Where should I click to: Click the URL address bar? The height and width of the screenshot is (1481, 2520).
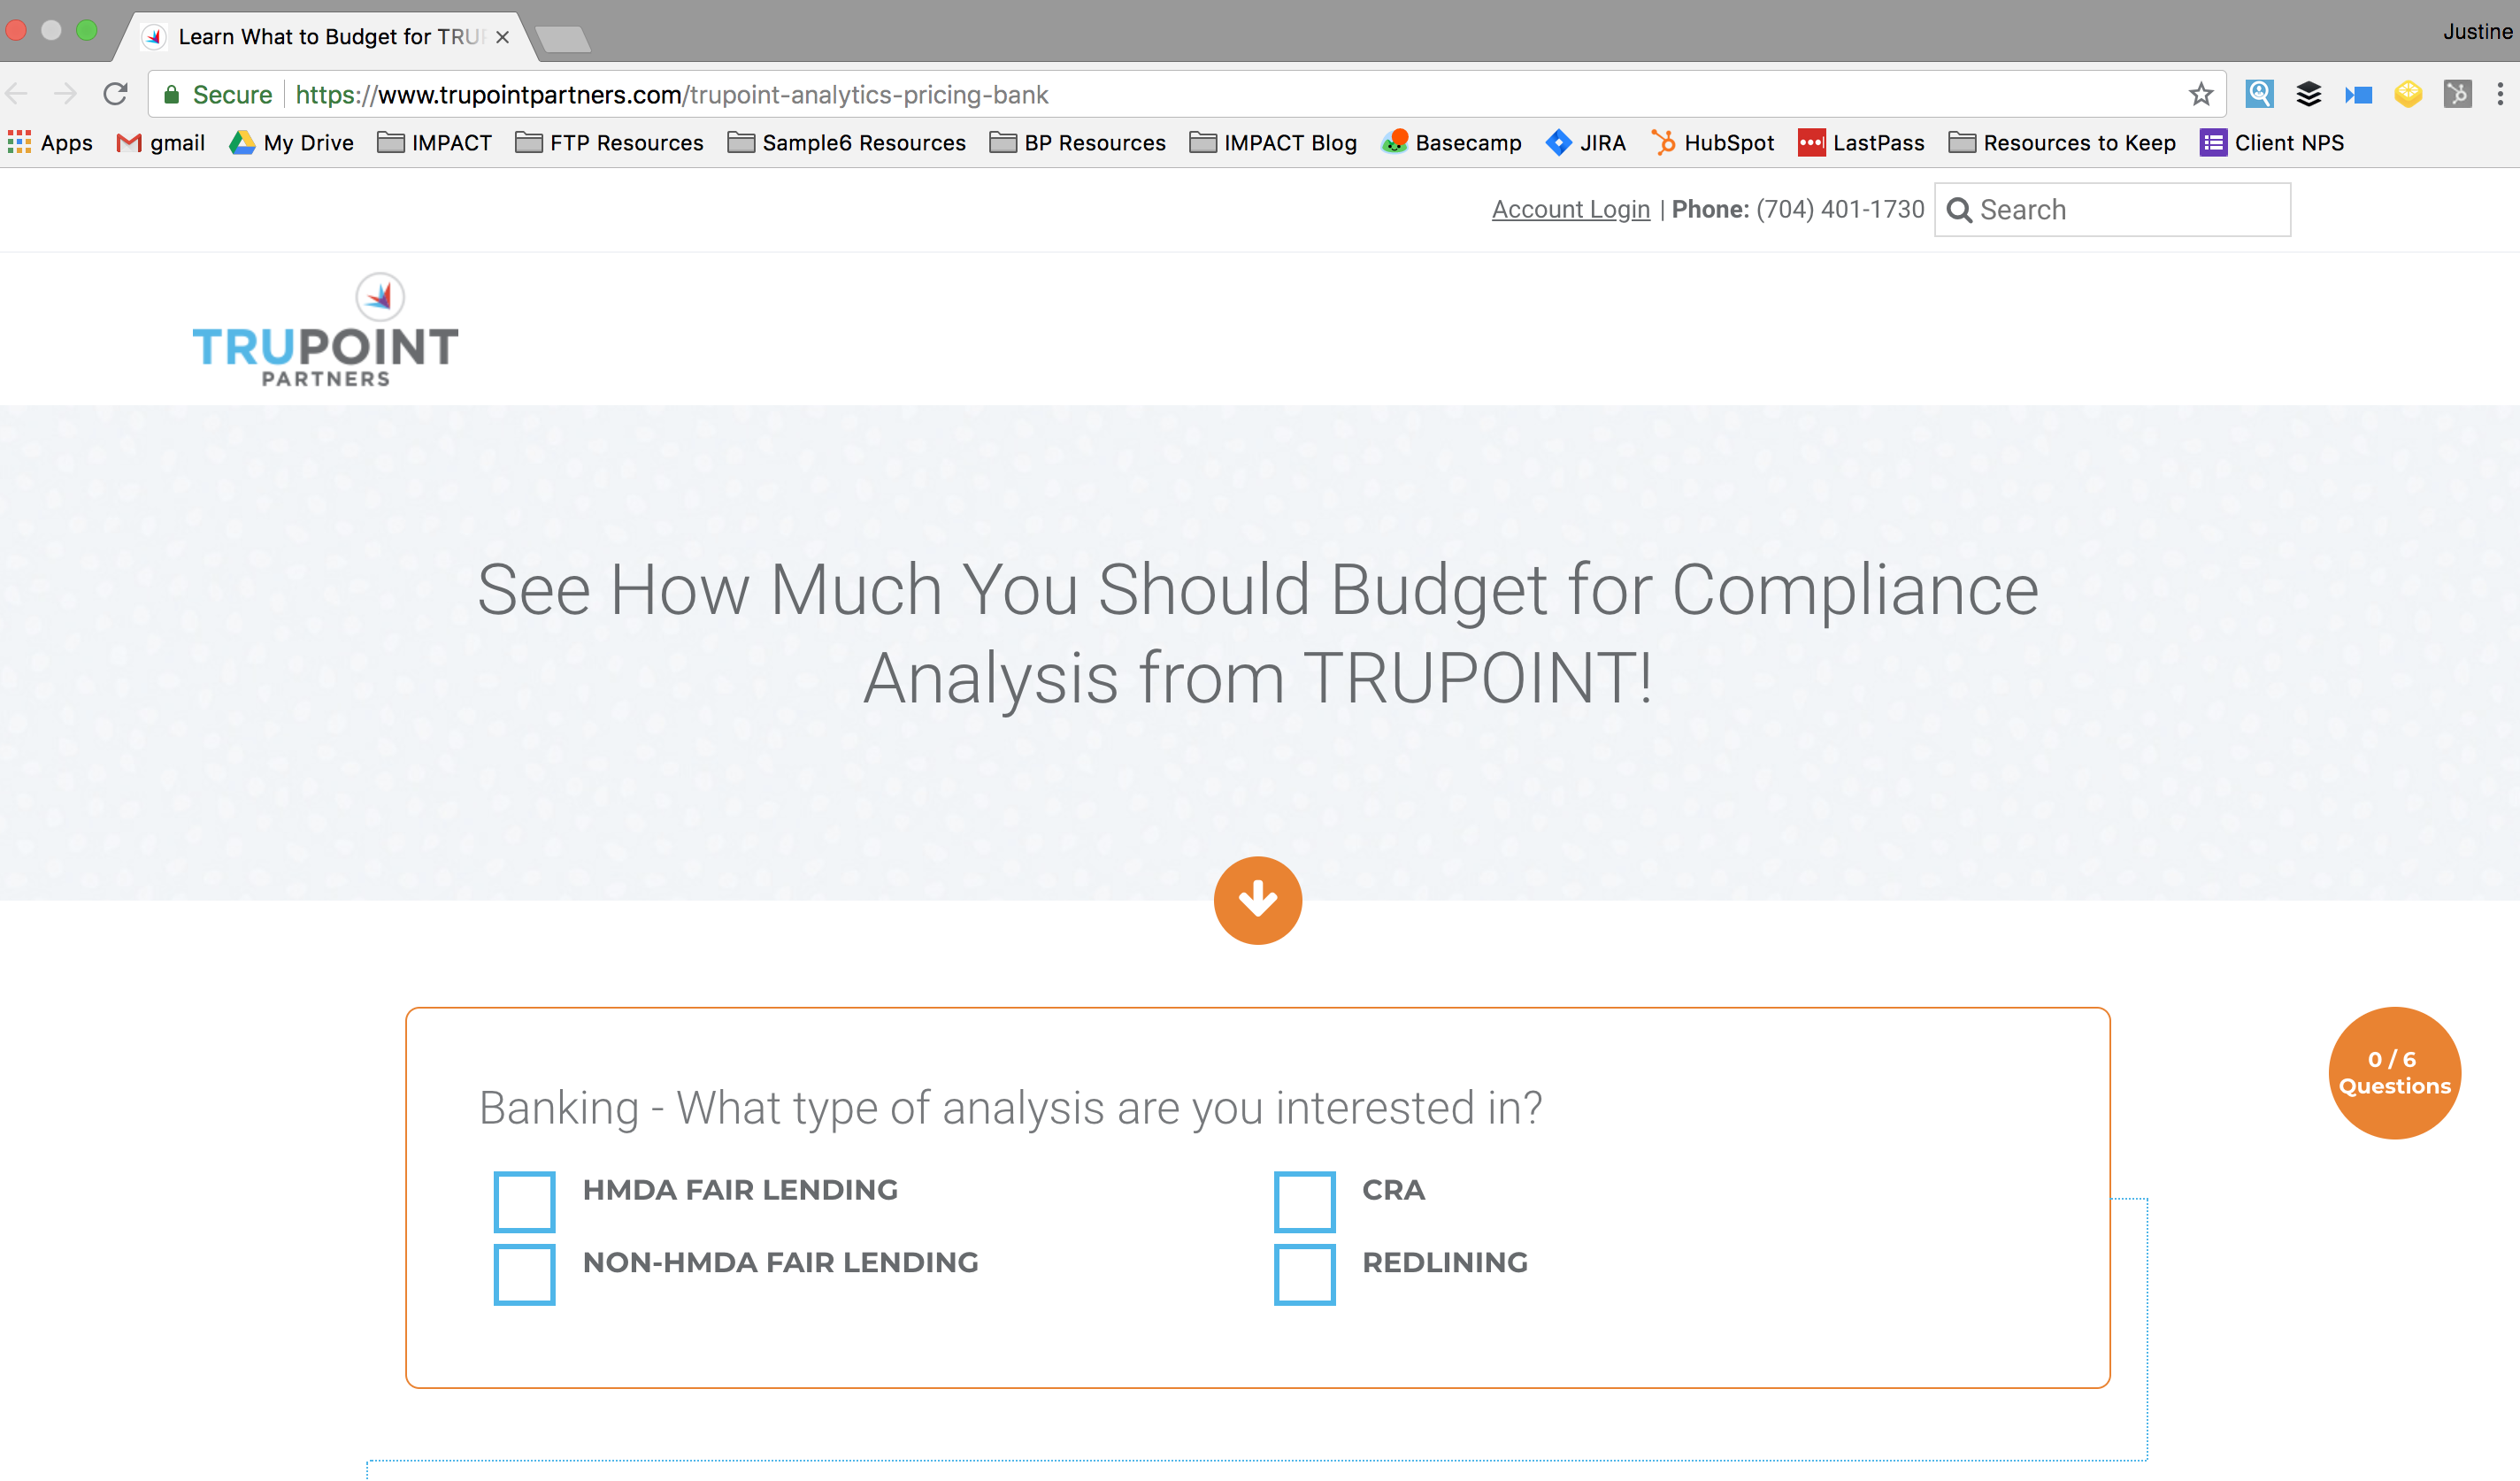click(1186, 94)
